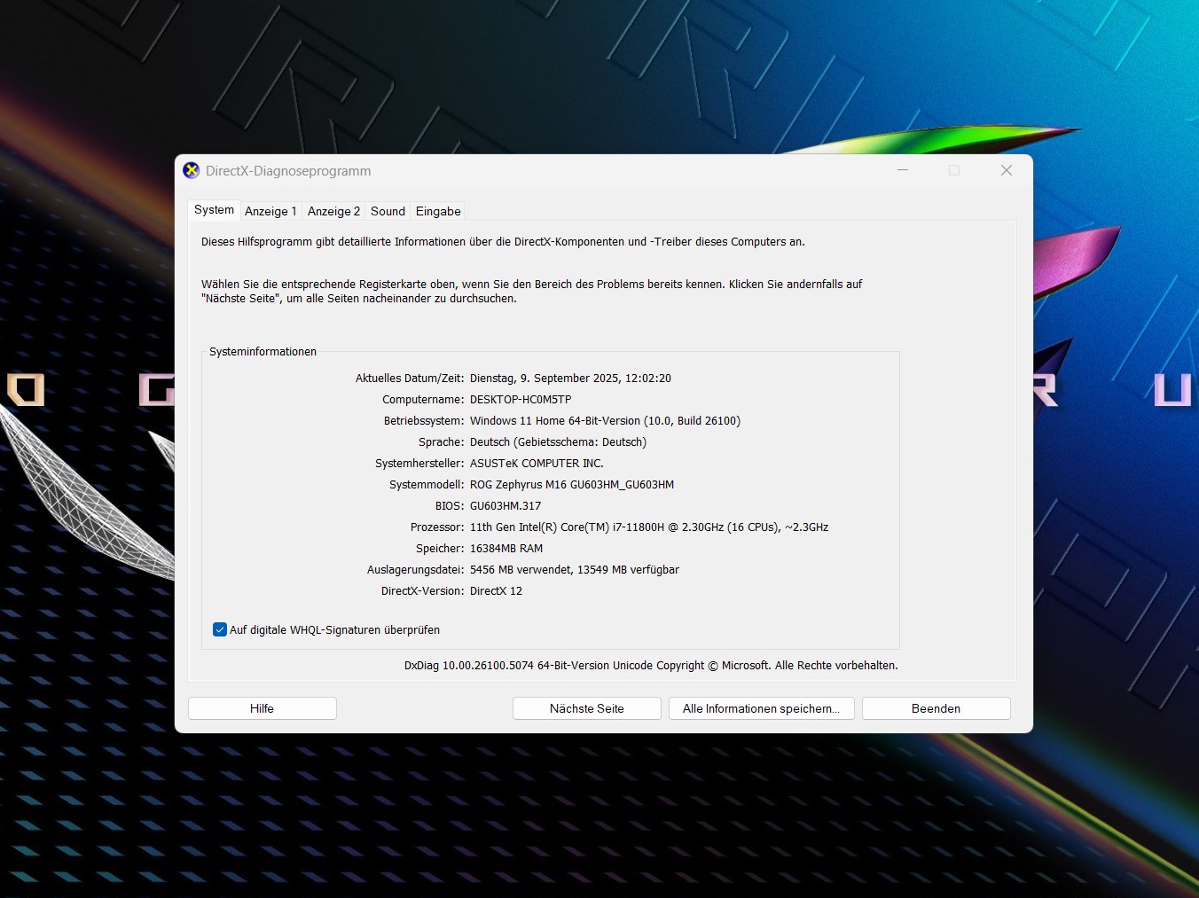Click the Systemhersteller: label

click(x=419, y=464)
